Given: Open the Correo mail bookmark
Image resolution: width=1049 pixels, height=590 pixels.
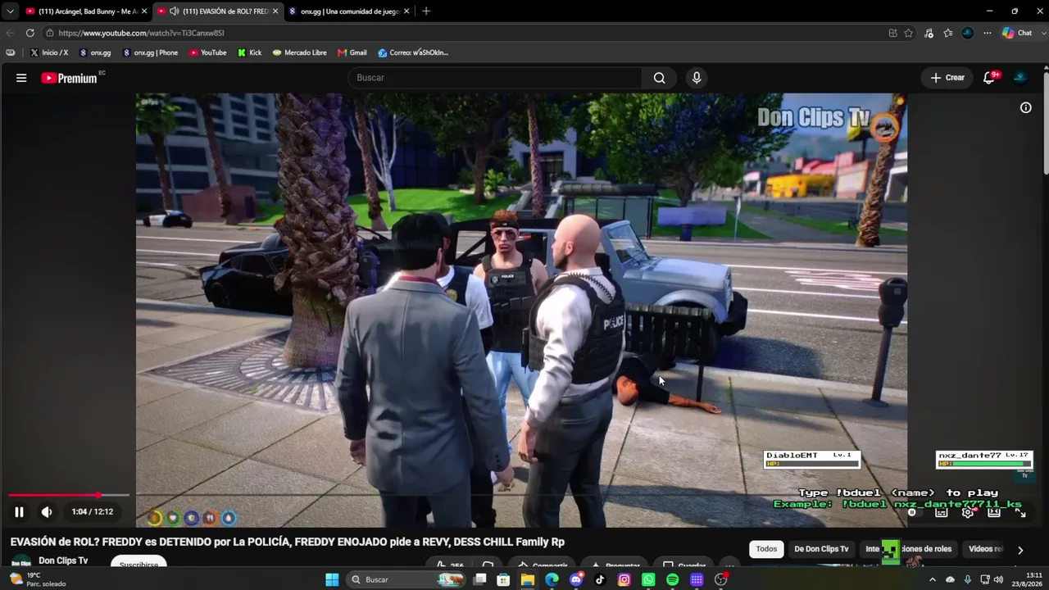Looking at the screenshot, I should click(x=414, y=52).
